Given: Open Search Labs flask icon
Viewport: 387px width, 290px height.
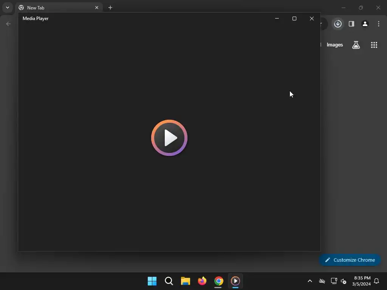Looking at the screenshot, I should [x=356, y=45].
